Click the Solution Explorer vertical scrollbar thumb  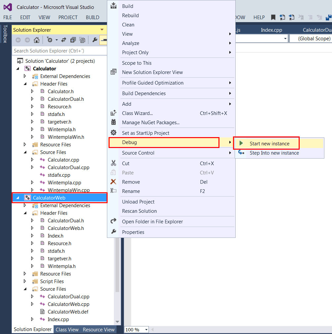tap(117, 265)
